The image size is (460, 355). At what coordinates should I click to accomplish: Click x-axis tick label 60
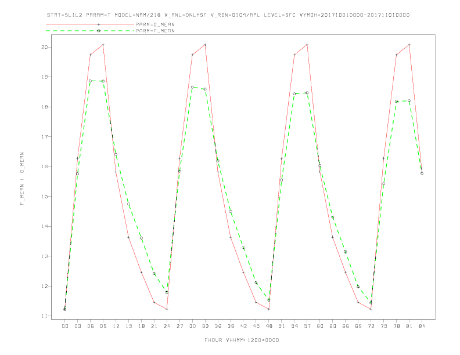(x=320, y=326)
